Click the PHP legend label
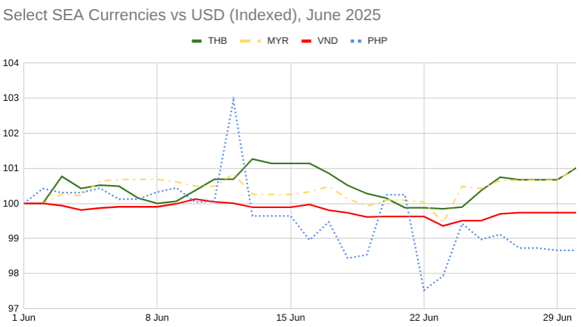Viewport: 581px width, 327px height. (377, 40)
